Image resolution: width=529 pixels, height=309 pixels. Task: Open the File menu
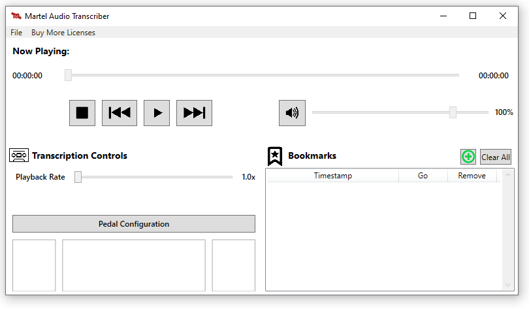pos(16,33)
